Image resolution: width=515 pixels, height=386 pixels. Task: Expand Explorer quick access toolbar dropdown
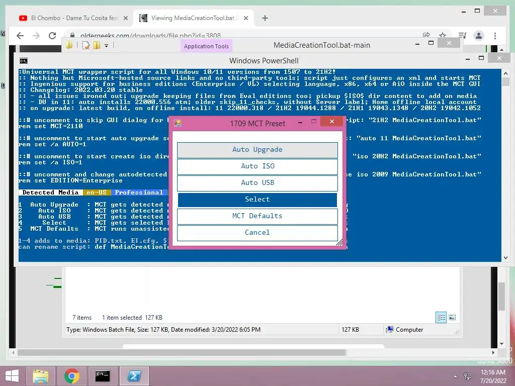pyautogui.click(x=107, y=46)
